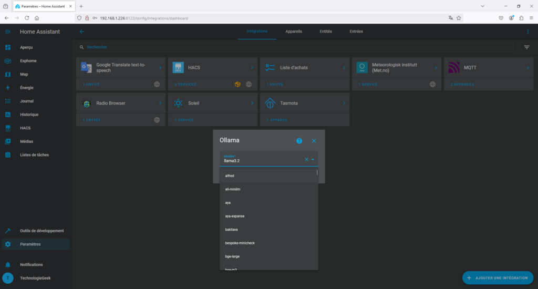Open Paramètres settings in sidebar
The height and width of the screenshot is (289, 538).
point(36,244)
